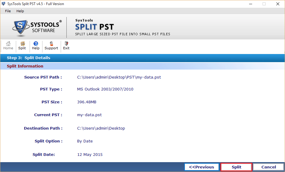The width and height of the screenshot is (285, 172).
Task: Go back with the <<Previous button
Action: pyautogui.click(x=202, y=167)
